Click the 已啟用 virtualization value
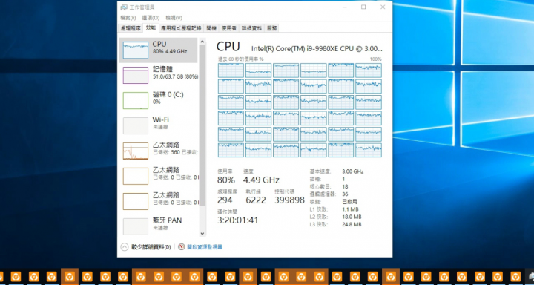The height and width of the screenshot is (285, 534). [350, 201]
